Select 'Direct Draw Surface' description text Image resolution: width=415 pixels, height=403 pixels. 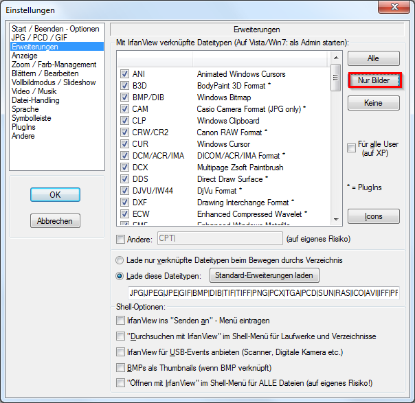[x=229, y=179]
